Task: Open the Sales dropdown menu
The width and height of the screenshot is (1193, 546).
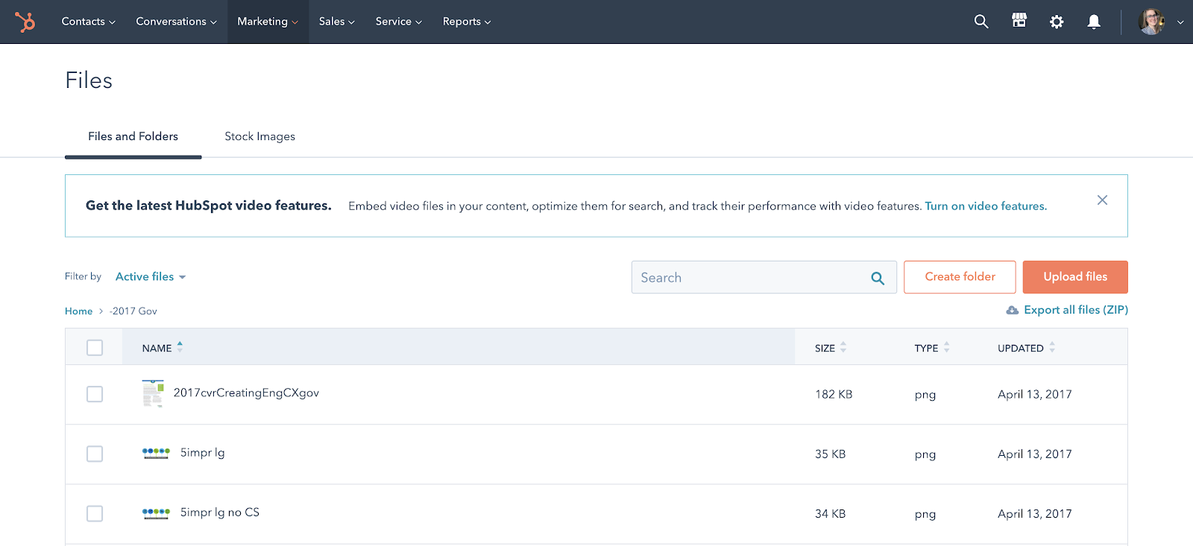Action: [336, 22]
